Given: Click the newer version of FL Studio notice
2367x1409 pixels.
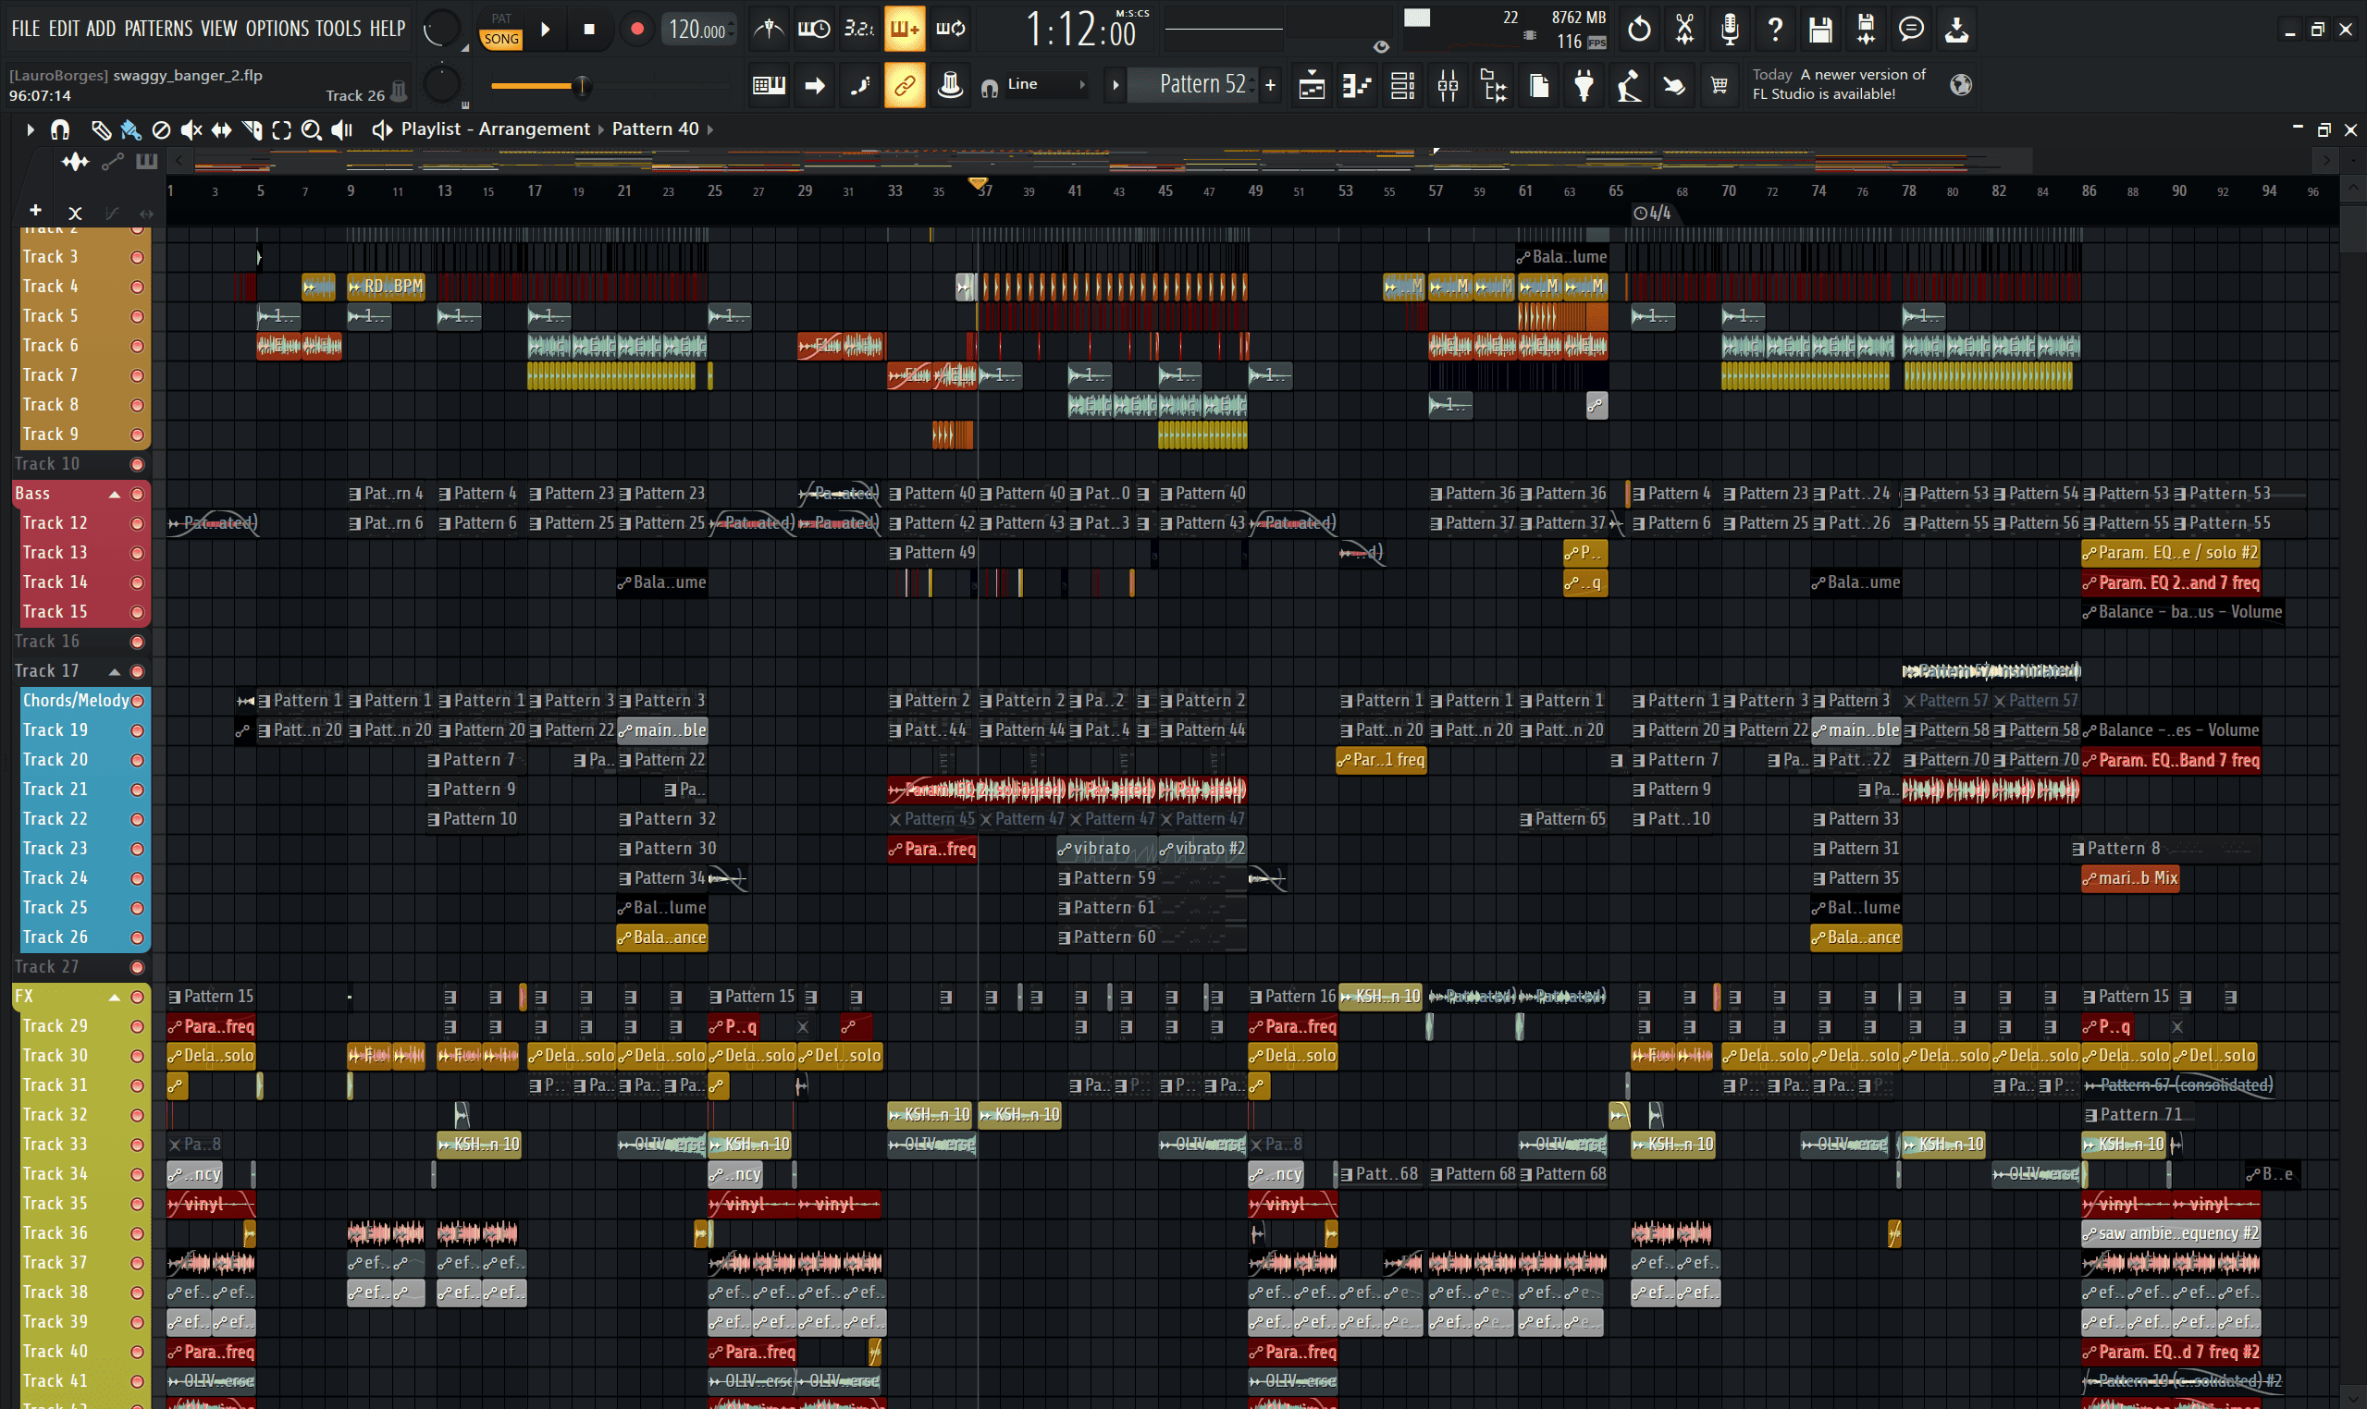Looking at the screenshot, I should pos(1839,84).
